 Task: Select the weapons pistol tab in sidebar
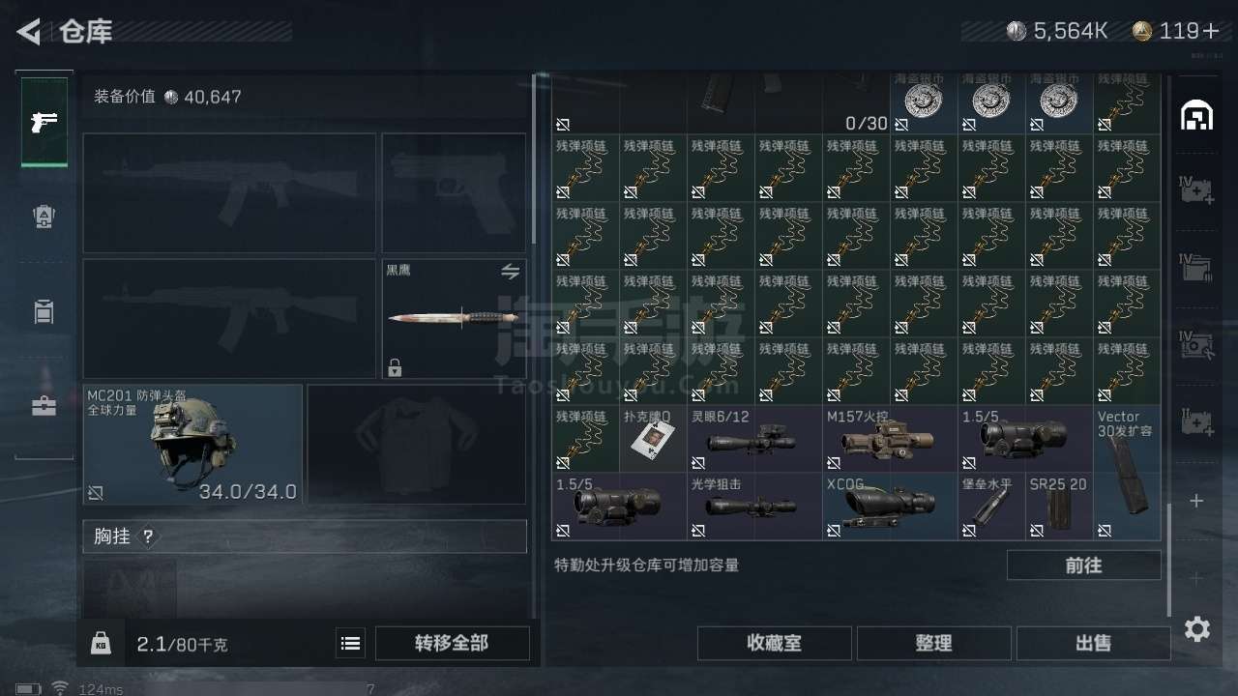point(44,122)
